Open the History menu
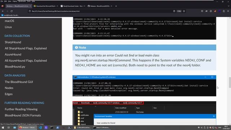 (15, 1)
